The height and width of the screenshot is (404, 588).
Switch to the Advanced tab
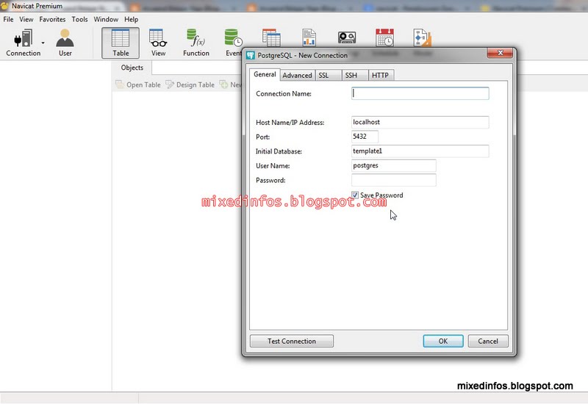pos(298,76)
